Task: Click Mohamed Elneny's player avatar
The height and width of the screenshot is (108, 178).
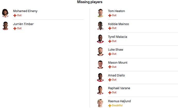Action: click(5, 13)
